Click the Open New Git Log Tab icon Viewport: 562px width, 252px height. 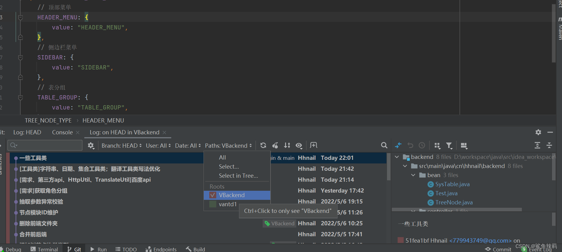[x=314, y=145]
